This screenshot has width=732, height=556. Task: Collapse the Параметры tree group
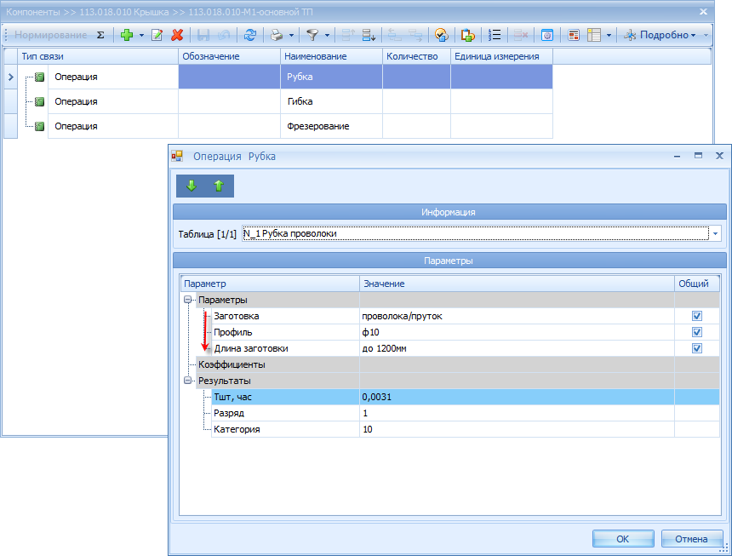[x=187, y=300]
